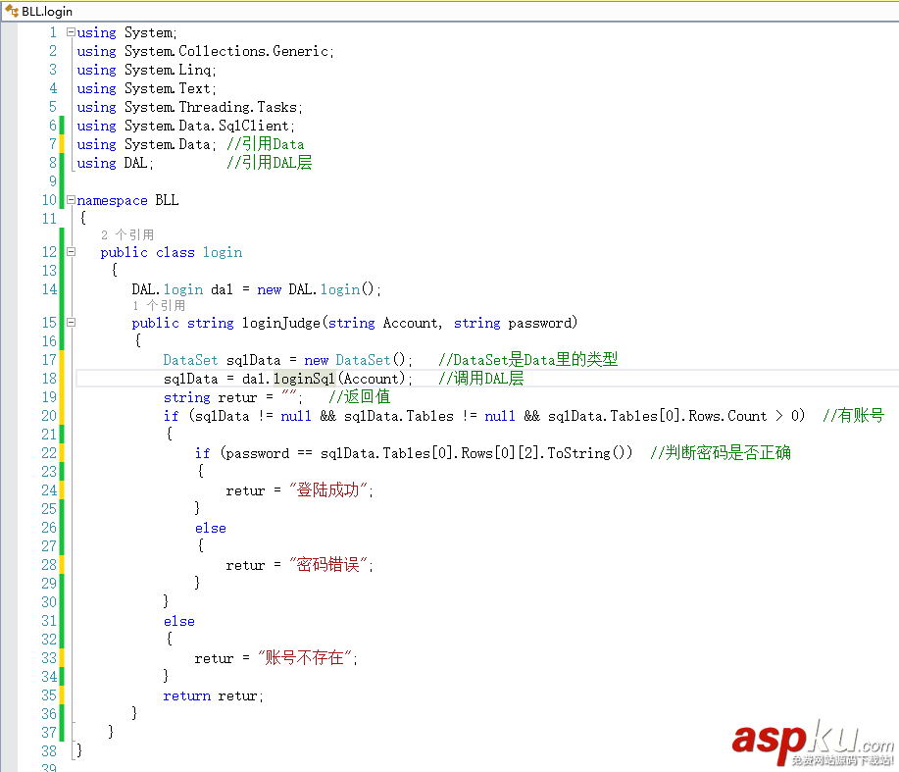The width and height of the screenshot is (899, 772).
Task: Collapse the using directives block at line 1
Action: coord(72,32)
